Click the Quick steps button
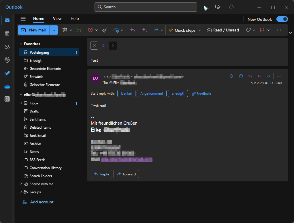Viewport: 294px width, 223px height. (x=182, y=30)
